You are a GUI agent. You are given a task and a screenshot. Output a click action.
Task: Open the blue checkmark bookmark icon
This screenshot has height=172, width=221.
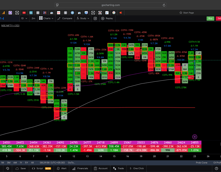107,13
